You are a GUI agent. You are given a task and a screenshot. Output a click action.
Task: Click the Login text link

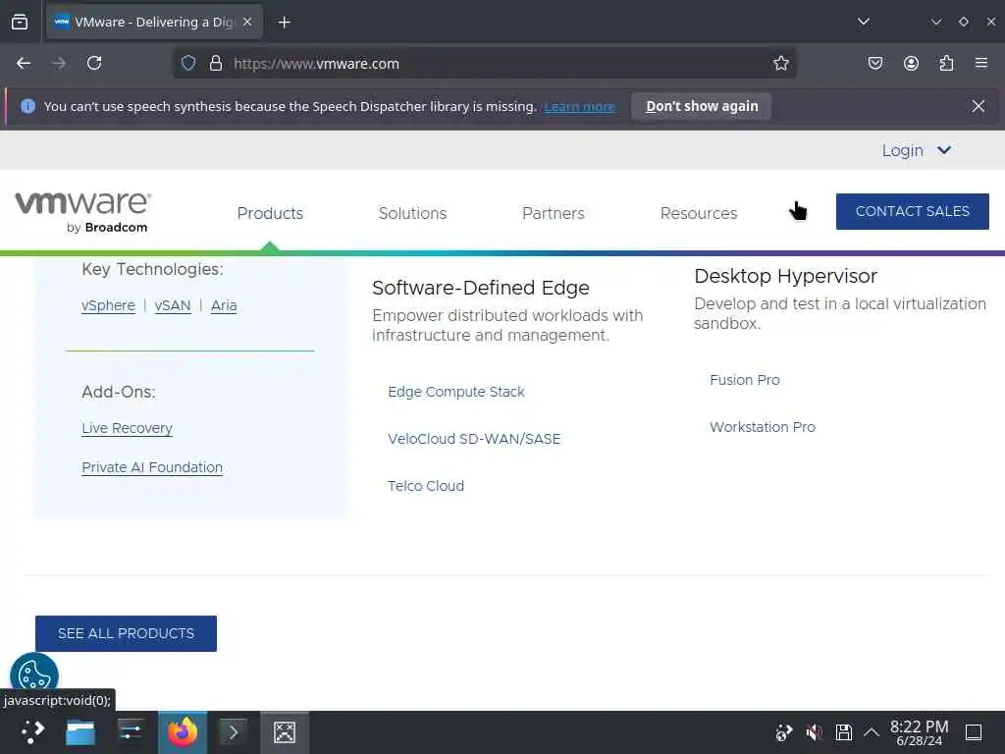pyautogui.click(x=903, y=150)
